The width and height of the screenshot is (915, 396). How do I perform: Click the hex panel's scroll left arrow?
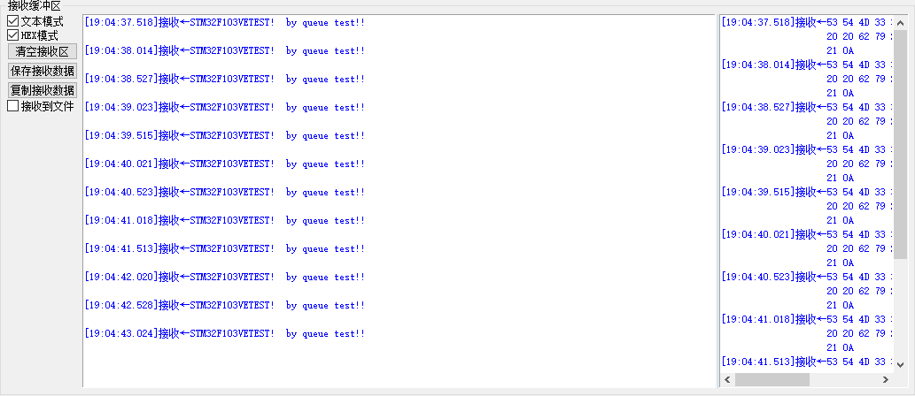(728, 379)
